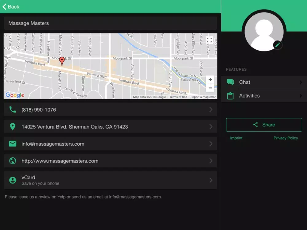
Task: Click the Share button
Action: pos(264,125)
